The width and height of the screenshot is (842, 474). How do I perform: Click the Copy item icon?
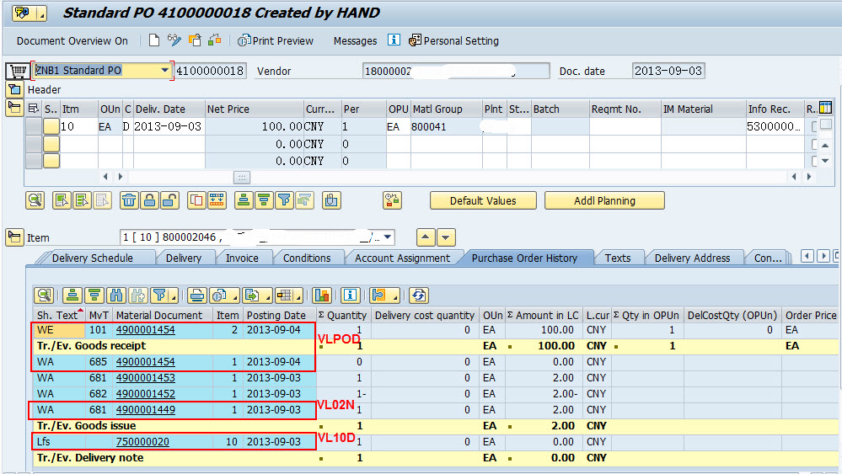[196, 200]
